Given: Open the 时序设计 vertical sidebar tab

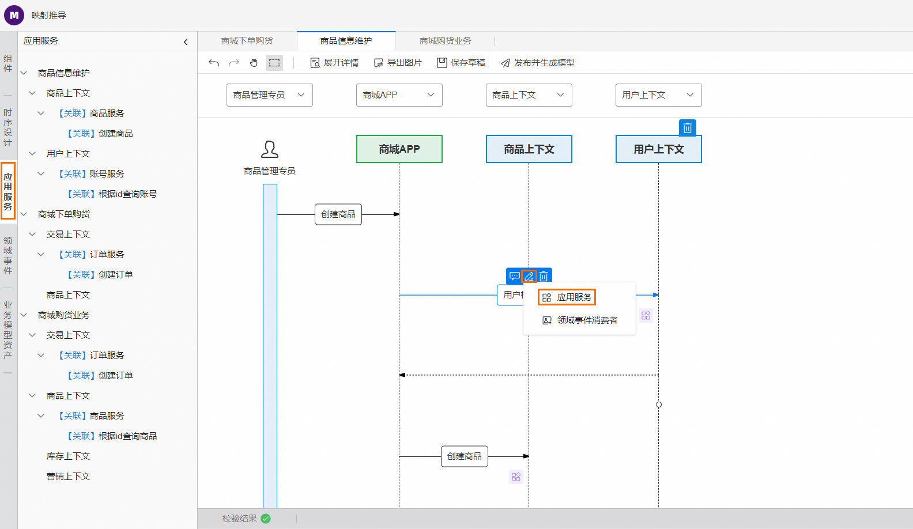Looking at the screenshot, I should point(8,127).
